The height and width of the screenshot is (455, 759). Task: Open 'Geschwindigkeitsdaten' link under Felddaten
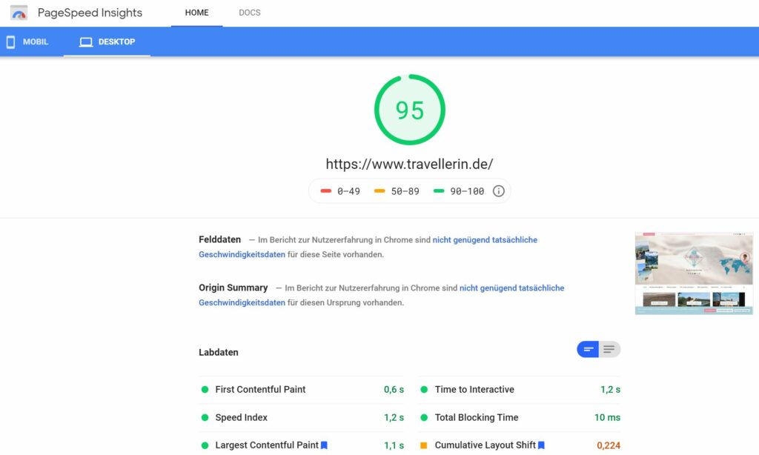(242, 254)
